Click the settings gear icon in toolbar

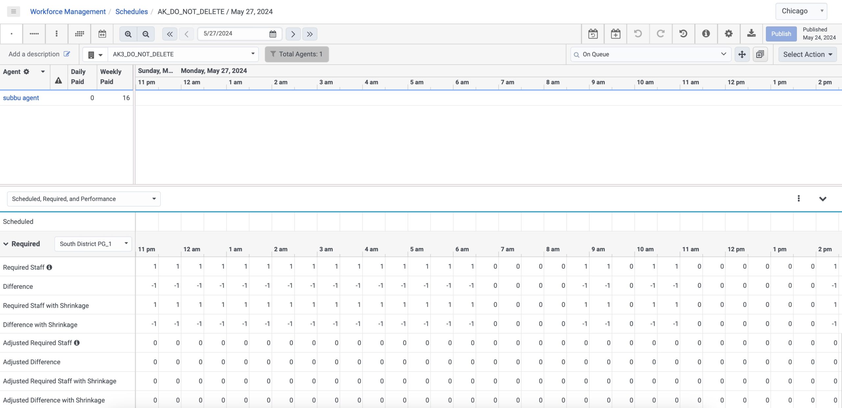pyautogui.click(x=729, y=33)
